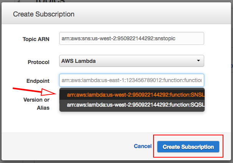This screenshot has height=163, width=233.
Task: Click the placeholder ARN text in Endpoint
Action: [131, 81]
